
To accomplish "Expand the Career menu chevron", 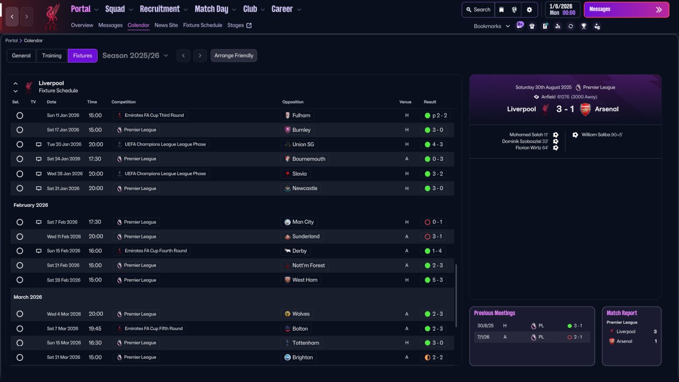I will (299, 10).
